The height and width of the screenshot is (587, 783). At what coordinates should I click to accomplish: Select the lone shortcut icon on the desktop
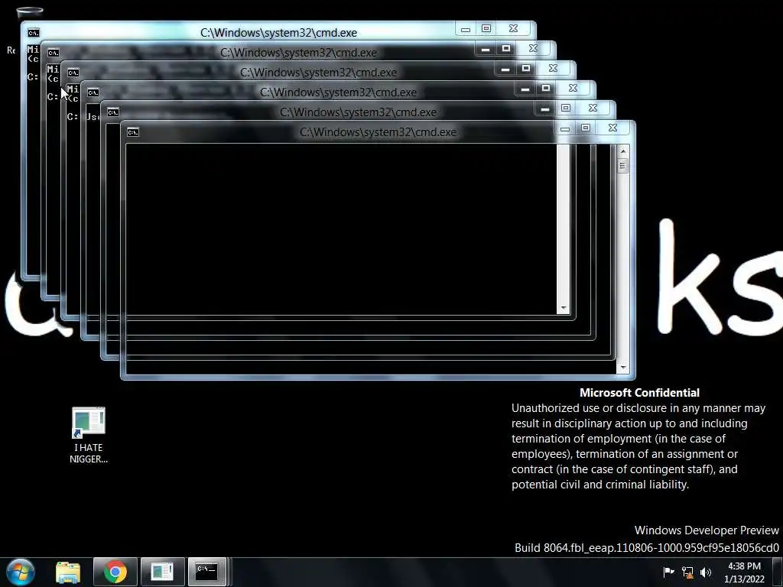coord(89,435)
